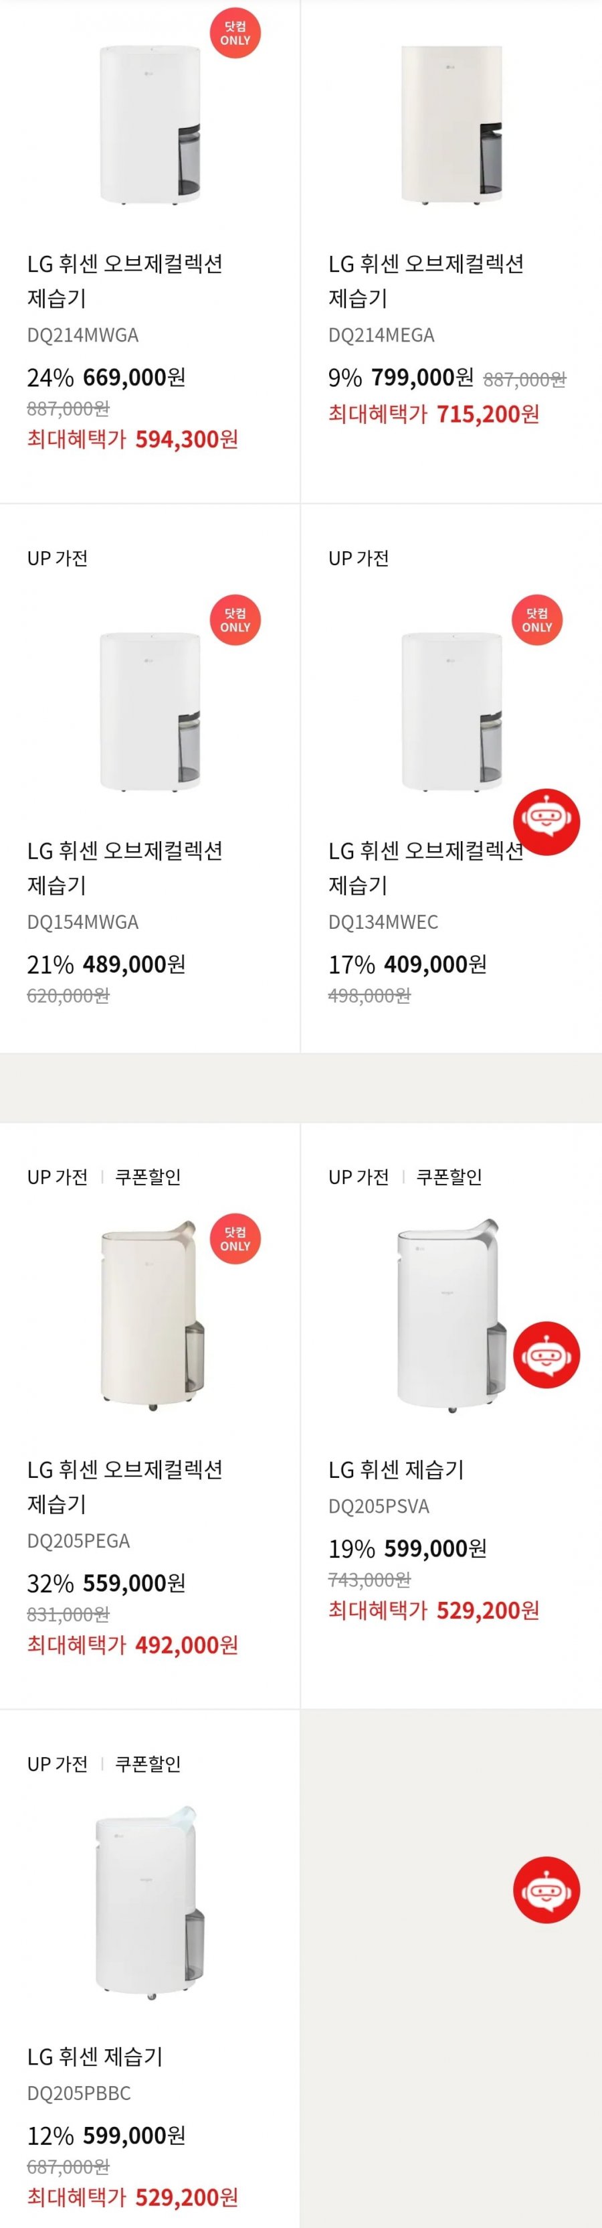
Task: Click the 닷컴 ONLY badge on DQ134MWEC
Action: (x=536, y=620)
